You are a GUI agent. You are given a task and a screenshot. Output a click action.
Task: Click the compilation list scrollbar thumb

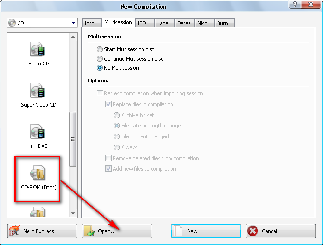pos(73,139)
